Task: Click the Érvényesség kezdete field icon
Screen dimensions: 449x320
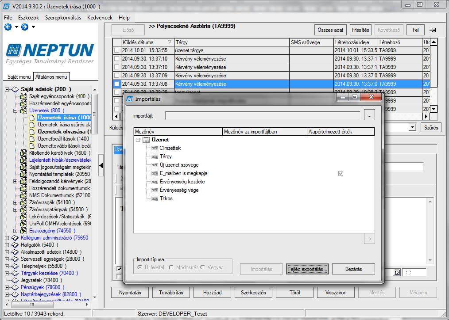Action: (155, 182)
